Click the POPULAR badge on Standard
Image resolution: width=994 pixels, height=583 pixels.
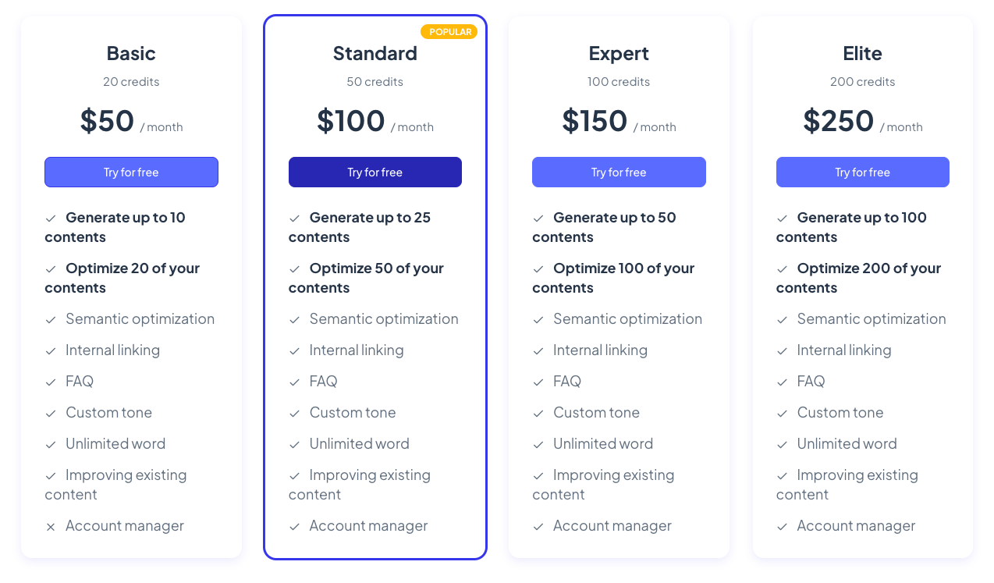449,32
